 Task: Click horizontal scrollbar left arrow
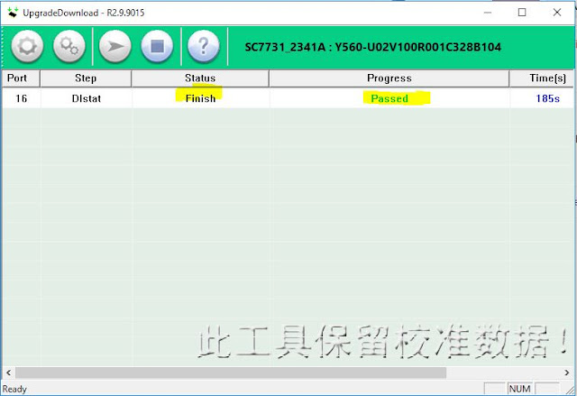8,373
